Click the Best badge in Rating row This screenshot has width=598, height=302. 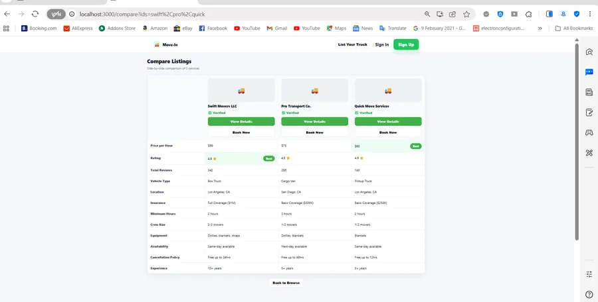click(269, 158)
